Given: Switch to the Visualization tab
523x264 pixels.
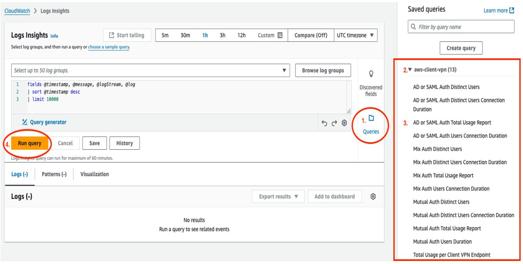Looking at the screenshot, I should (95, 174).
